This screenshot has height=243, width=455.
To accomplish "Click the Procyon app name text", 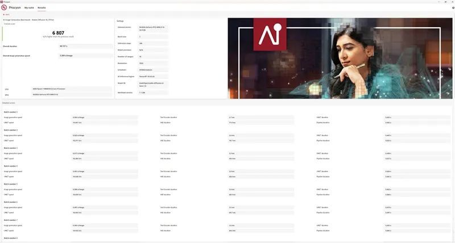I will [x=15, y=7].
